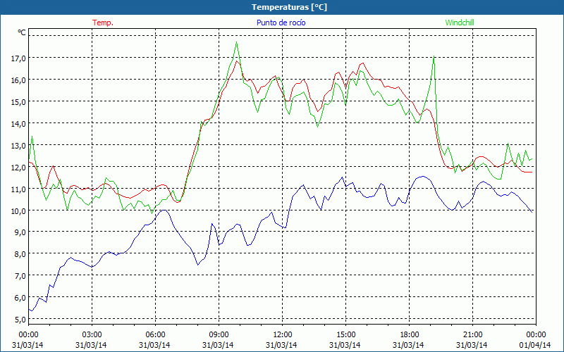564x352 pixels.
Task: Click the 09:00 time axis label
Action: (x=219, y=335)
